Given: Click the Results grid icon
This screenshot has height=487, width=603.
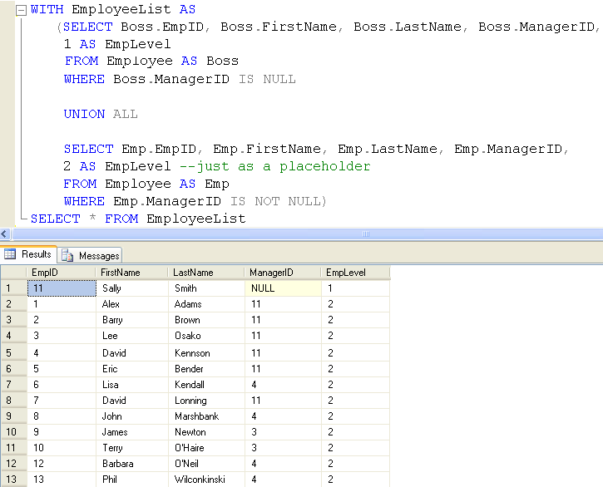Looking at the screenshot, I should (x=10, y=254).
